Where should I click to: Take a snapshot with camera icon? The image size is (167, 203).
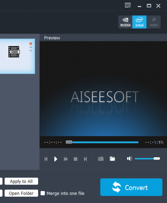[101, 159]
